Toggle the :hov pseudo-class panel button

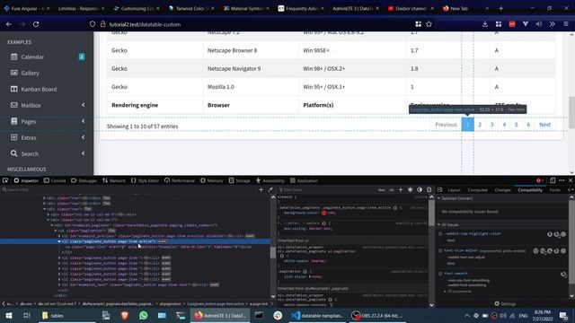coord(382,189)
